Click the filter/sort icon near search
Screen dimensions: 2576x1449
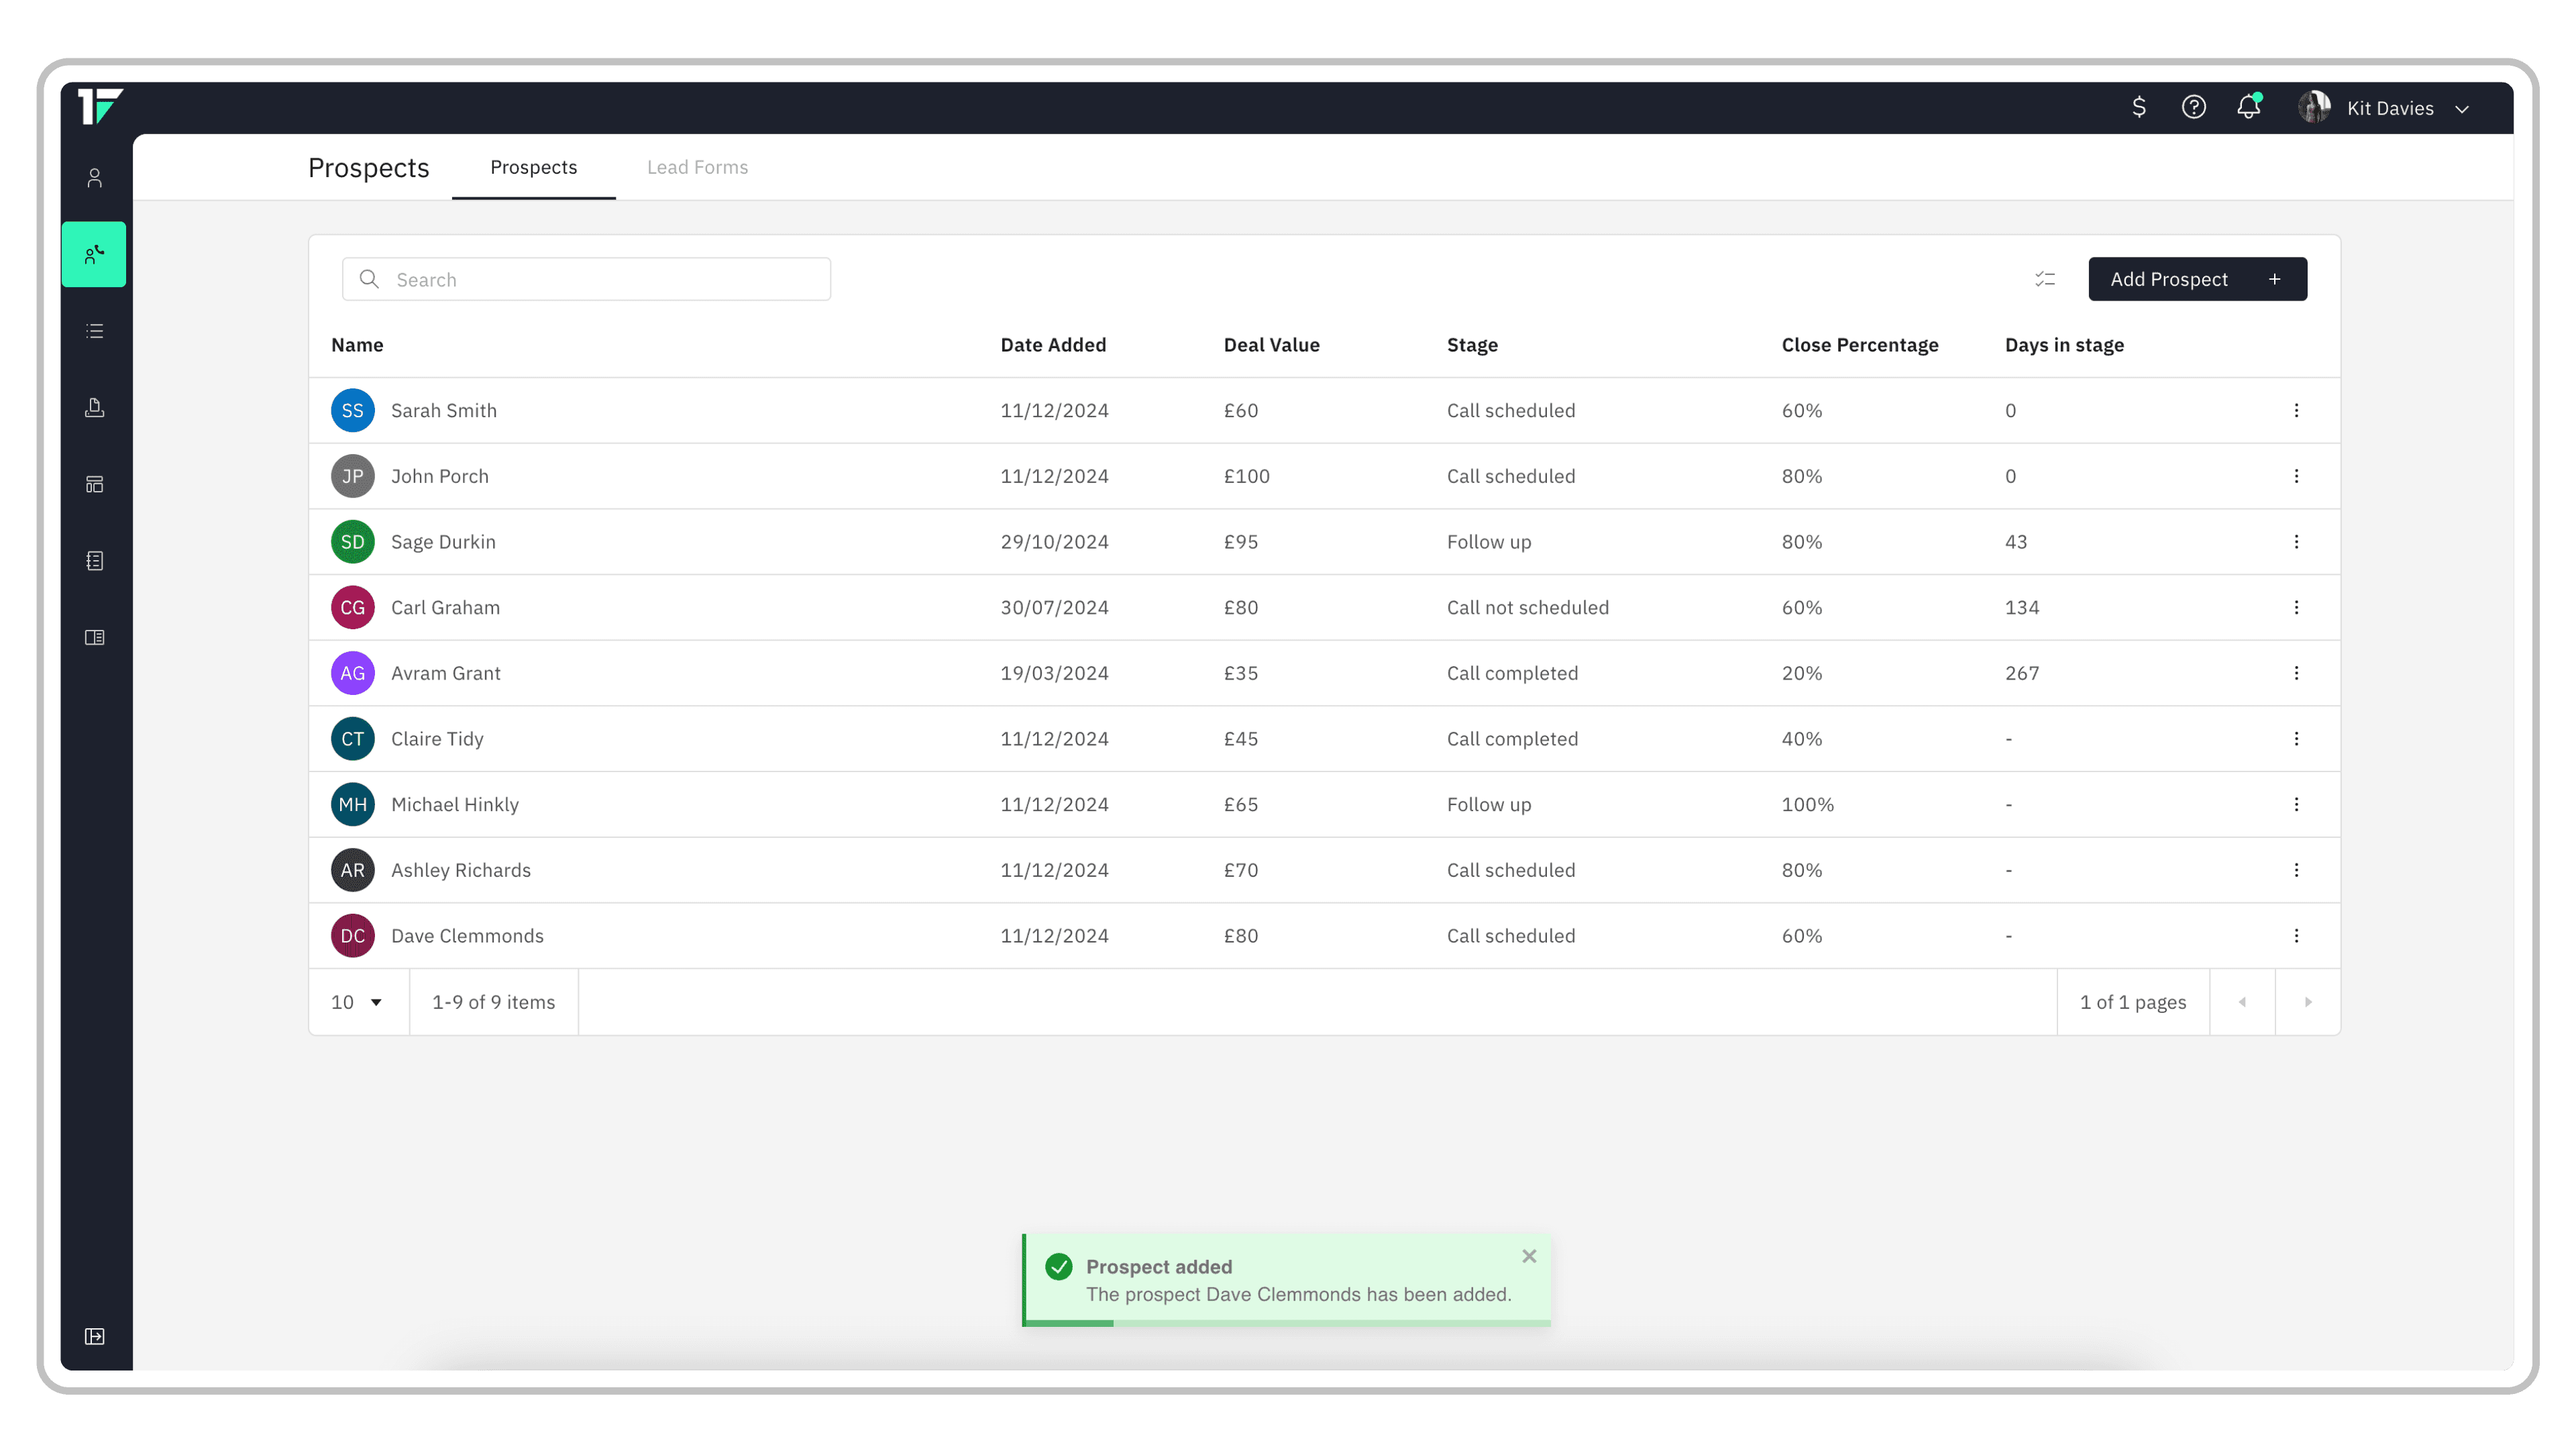[x=2045, y=278]
